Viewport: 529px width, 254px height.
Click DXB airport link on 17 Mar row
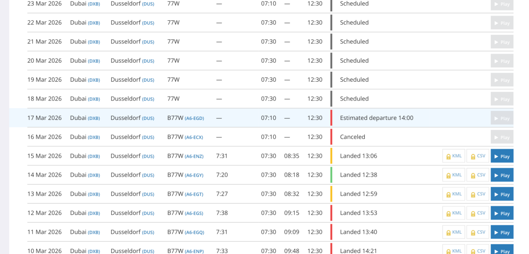[x=94, y=118]
